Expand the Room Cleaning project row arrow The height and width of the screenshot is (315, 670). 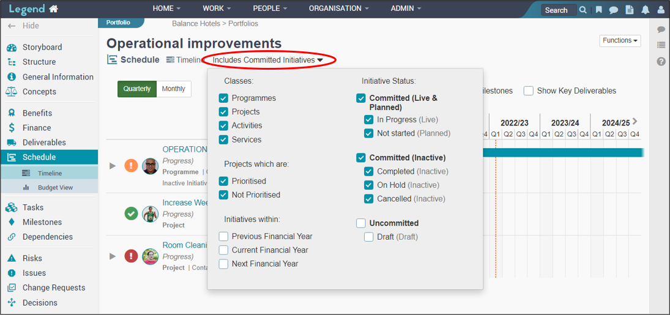[x=113, y=256]
